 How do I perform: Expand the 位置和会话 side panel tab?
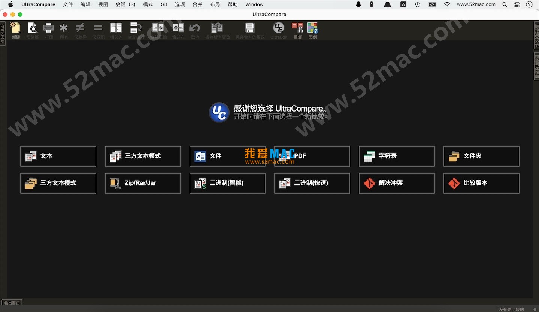[3, 34]
